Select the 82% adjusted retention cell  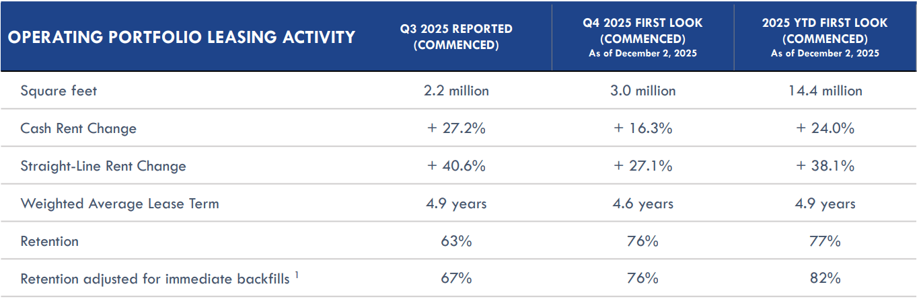point(825,278)
